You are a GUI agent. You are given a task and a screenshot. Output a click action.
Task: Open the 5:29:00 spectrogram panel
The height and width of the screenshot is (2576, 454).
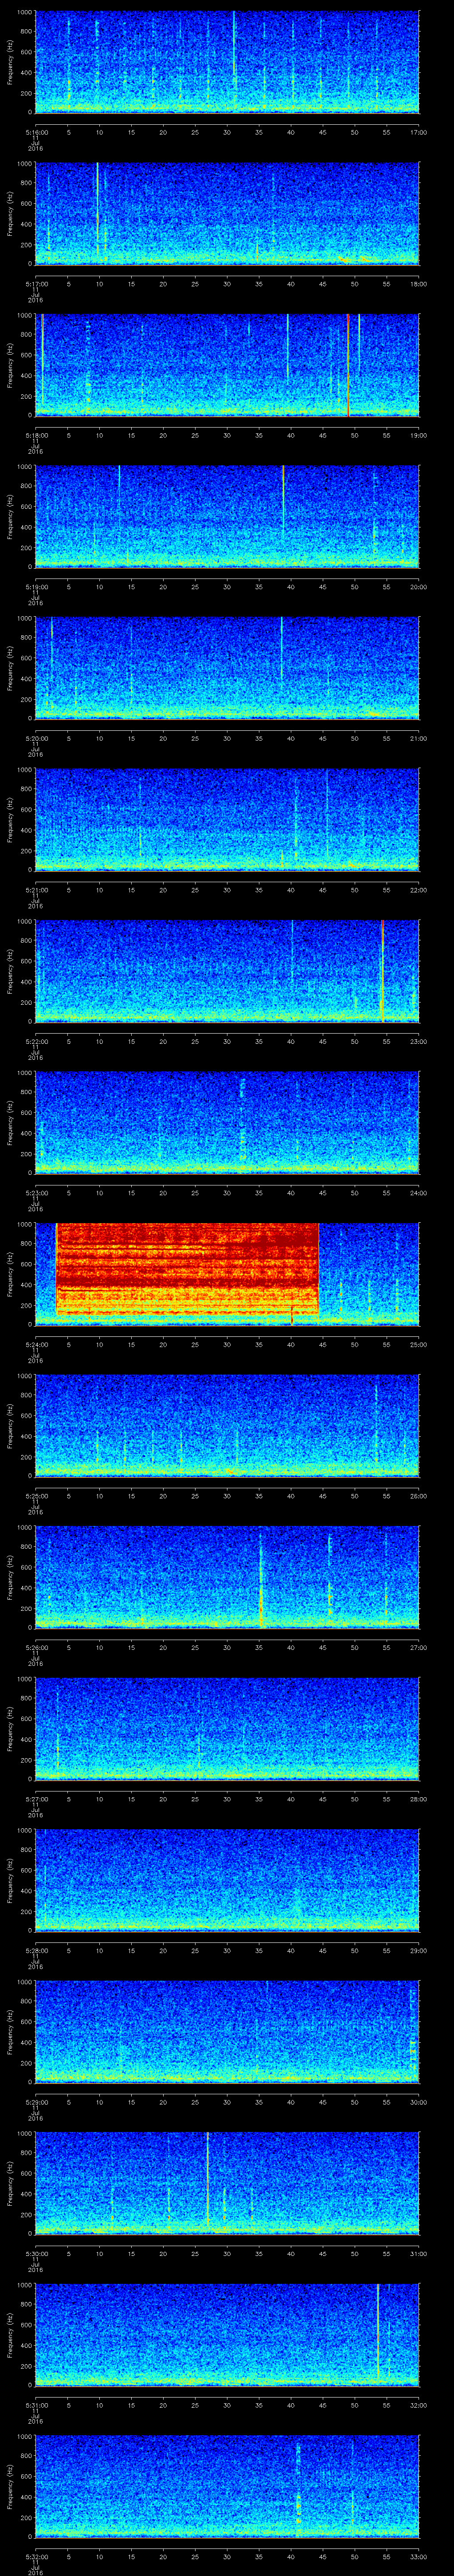[227, 2032]
